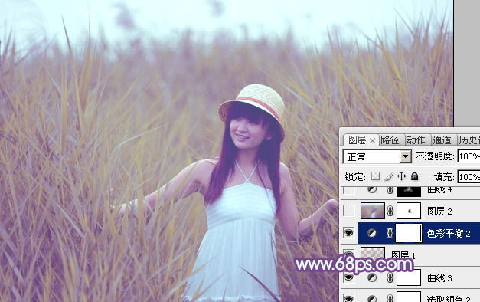Image resolution: width=480 pixels, height=302 pixels.
Task: Select the 图层 2 image thumbnail
Action: click(x=373, y=211)
